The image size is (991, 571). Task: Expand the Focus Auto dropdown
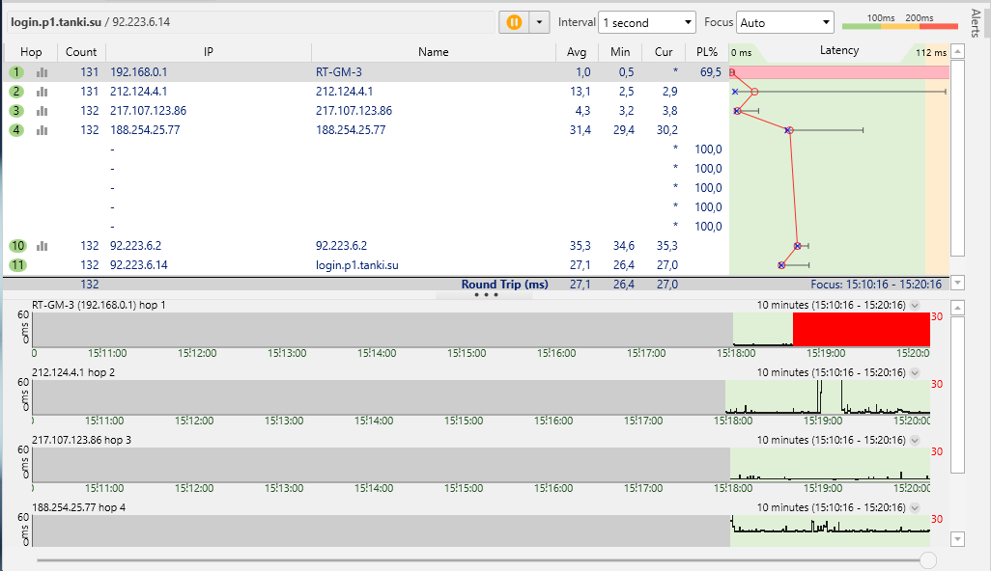click(x=784, y=22)
